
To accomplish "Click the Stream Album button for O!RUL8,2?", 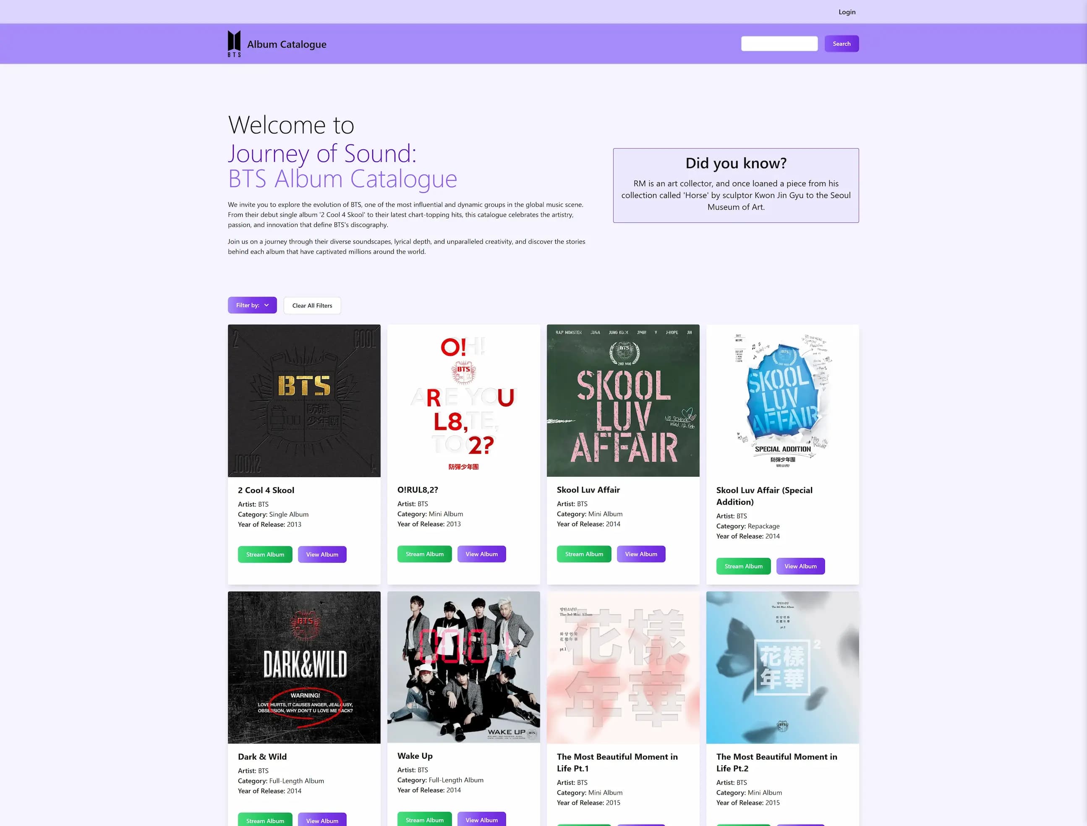I will pos(424,554).
